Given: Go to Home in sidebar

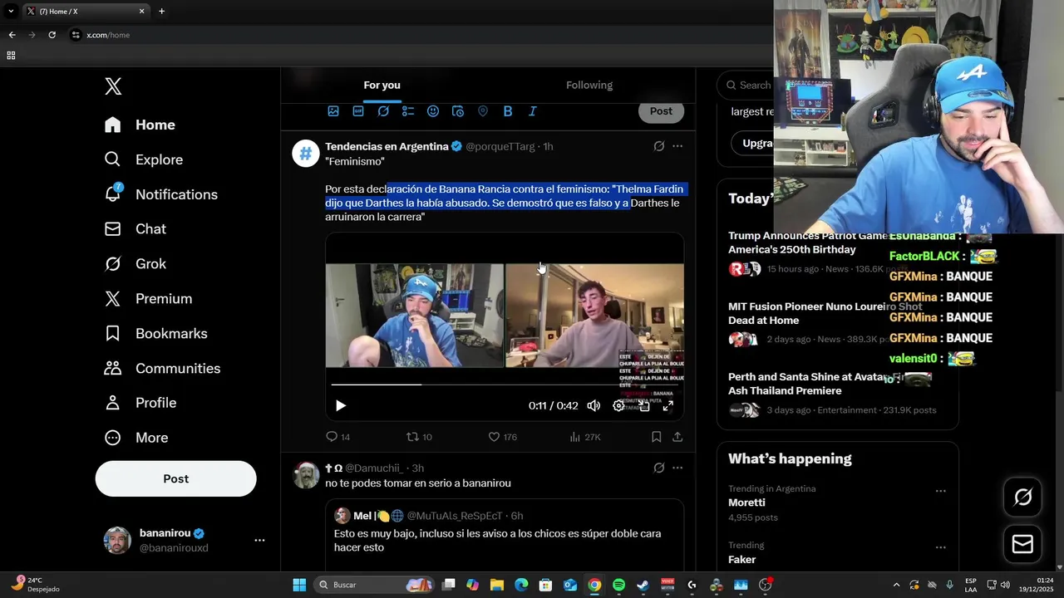Looking at the screenshot, I should [140, 125].
